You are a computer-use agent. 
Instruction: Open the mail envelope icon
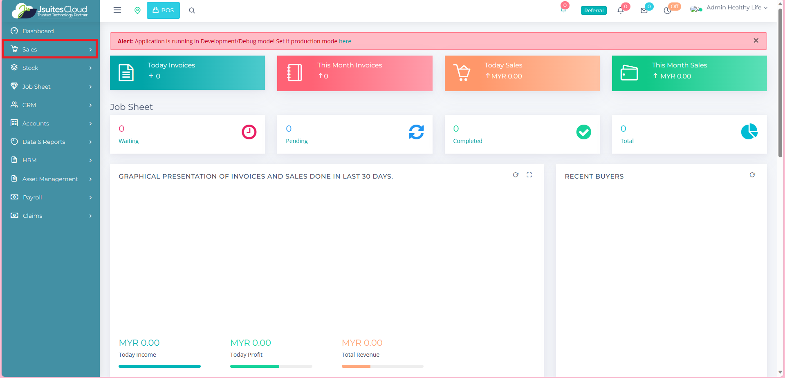coord(644,11)
